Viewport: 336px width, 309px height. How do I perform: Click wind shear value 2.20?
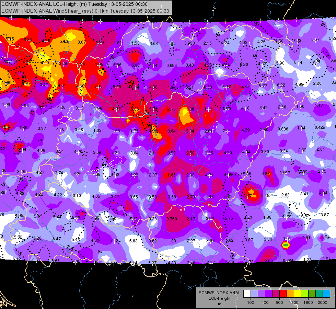point(317,83)
